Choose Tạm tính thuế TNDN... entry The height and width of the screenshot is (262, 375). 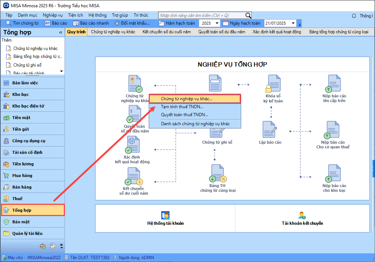coord(195,107)
